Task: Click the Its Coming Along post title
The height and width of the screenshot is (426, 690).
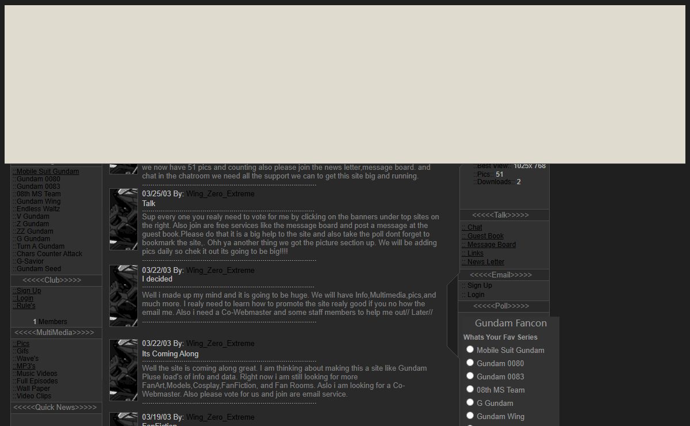Action: (x=170, y=354)
